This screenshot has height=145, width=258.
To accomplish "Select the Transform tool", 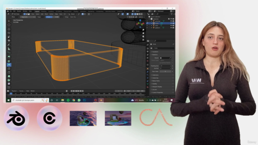I will coord(9,40).
